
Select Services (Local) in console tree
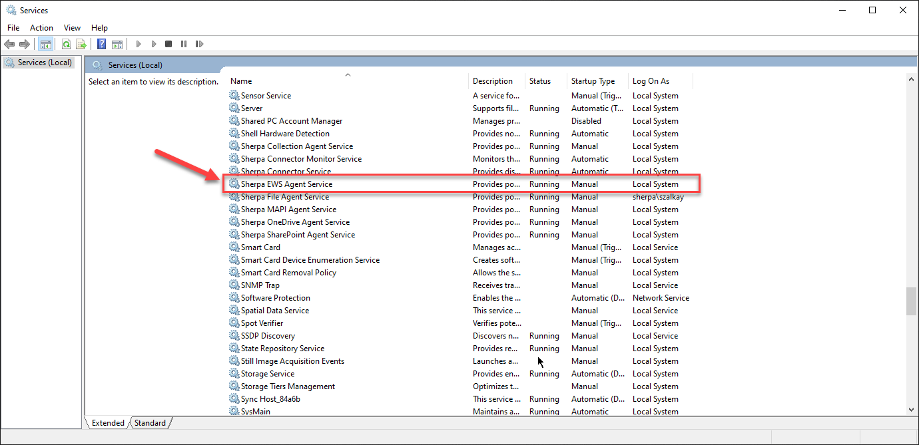[x=44, y=63]
